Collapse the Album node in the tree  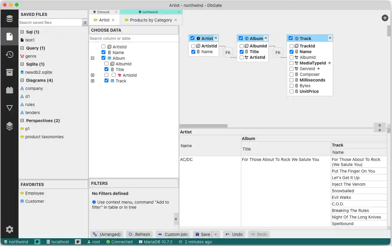(93, 58)
